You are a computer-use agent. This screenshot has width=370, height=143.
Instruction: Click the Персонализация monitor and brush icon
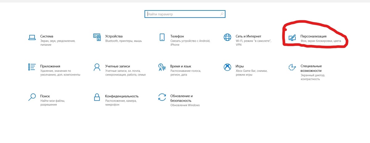(292, 37)
